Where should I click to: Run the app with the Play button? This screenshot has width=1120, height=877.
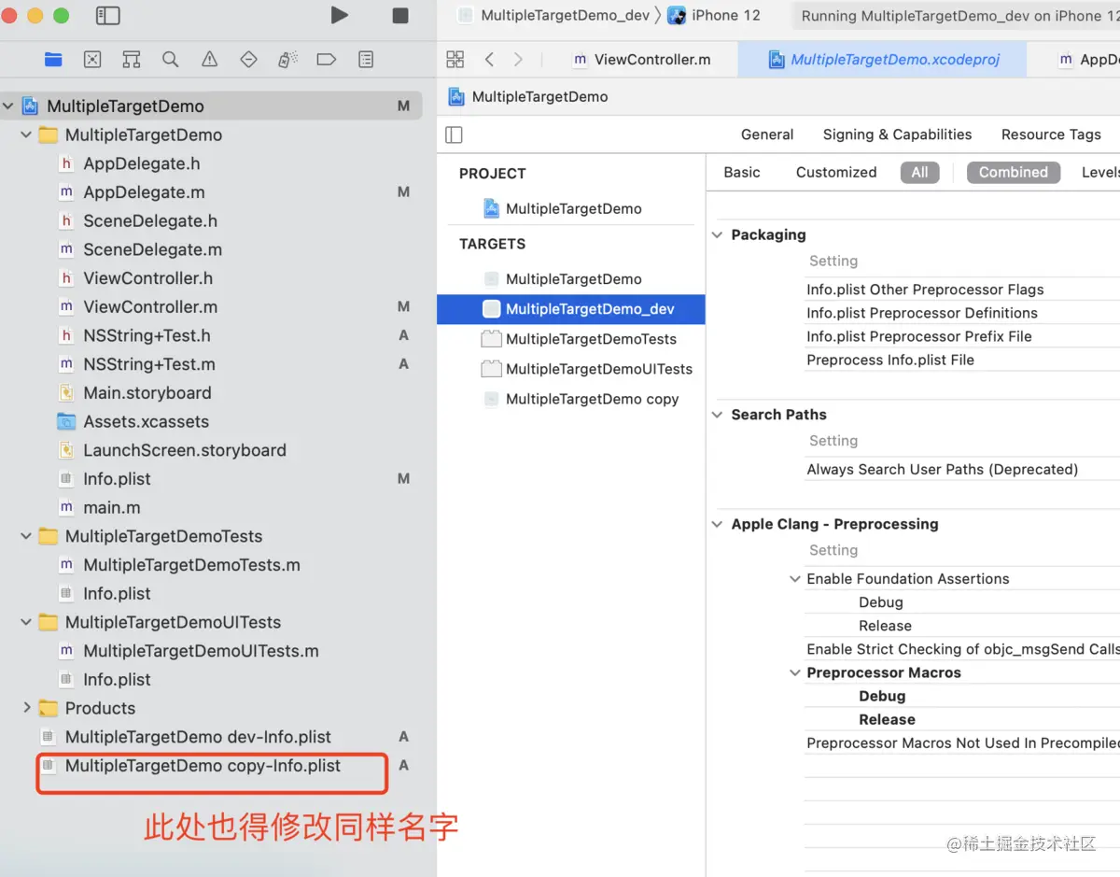(340, 16)
